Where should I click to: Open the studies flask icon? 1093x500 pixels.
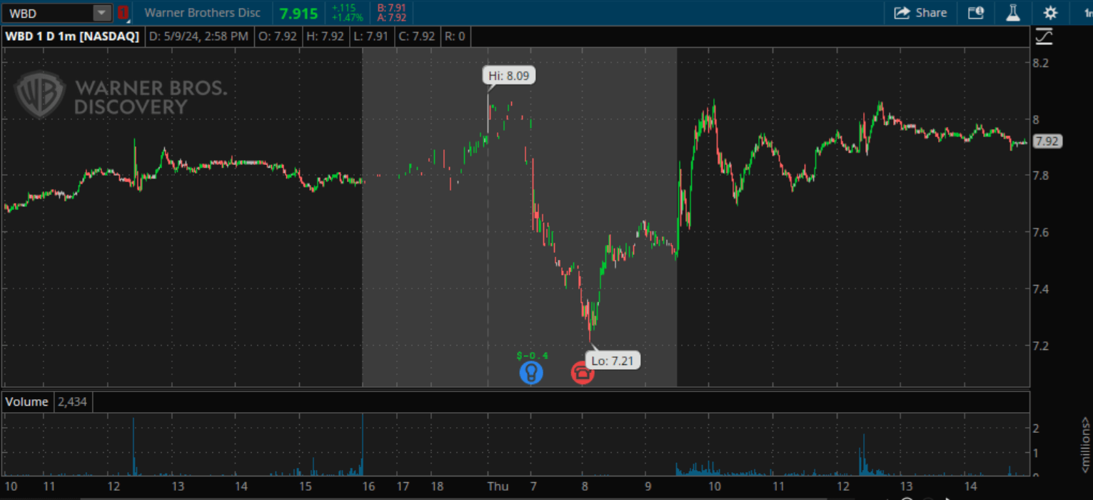coord(1012,13)
